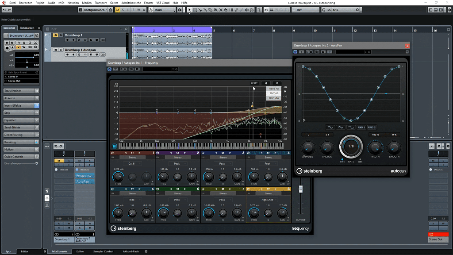Open the Takt grid type dropdown
Viewport: 453px width, 255px height.
click(306, 10)
